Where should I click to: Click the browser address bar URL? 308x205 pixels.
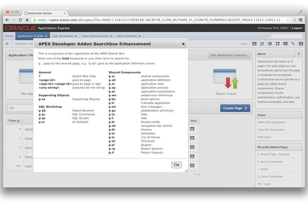[x=160, y=20]
